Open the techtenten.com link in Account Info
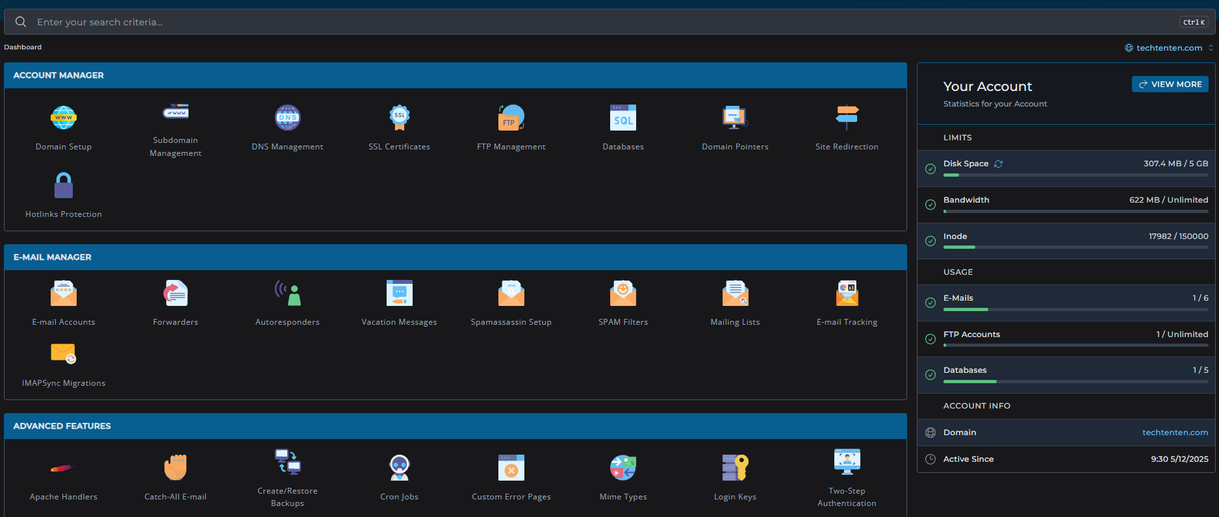 click(1175, 433)
